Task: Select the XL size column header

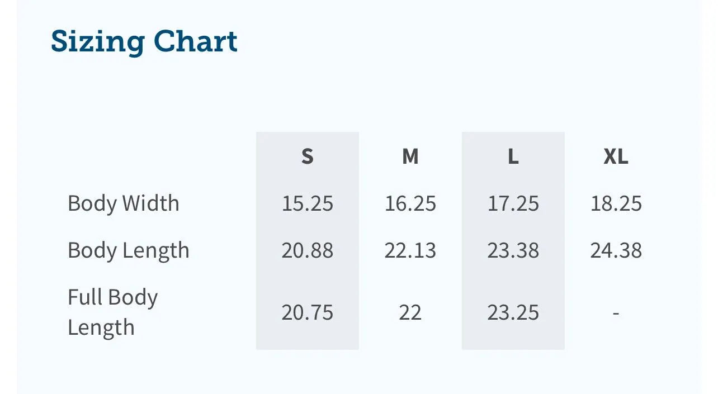Action: tap(616, 156)
